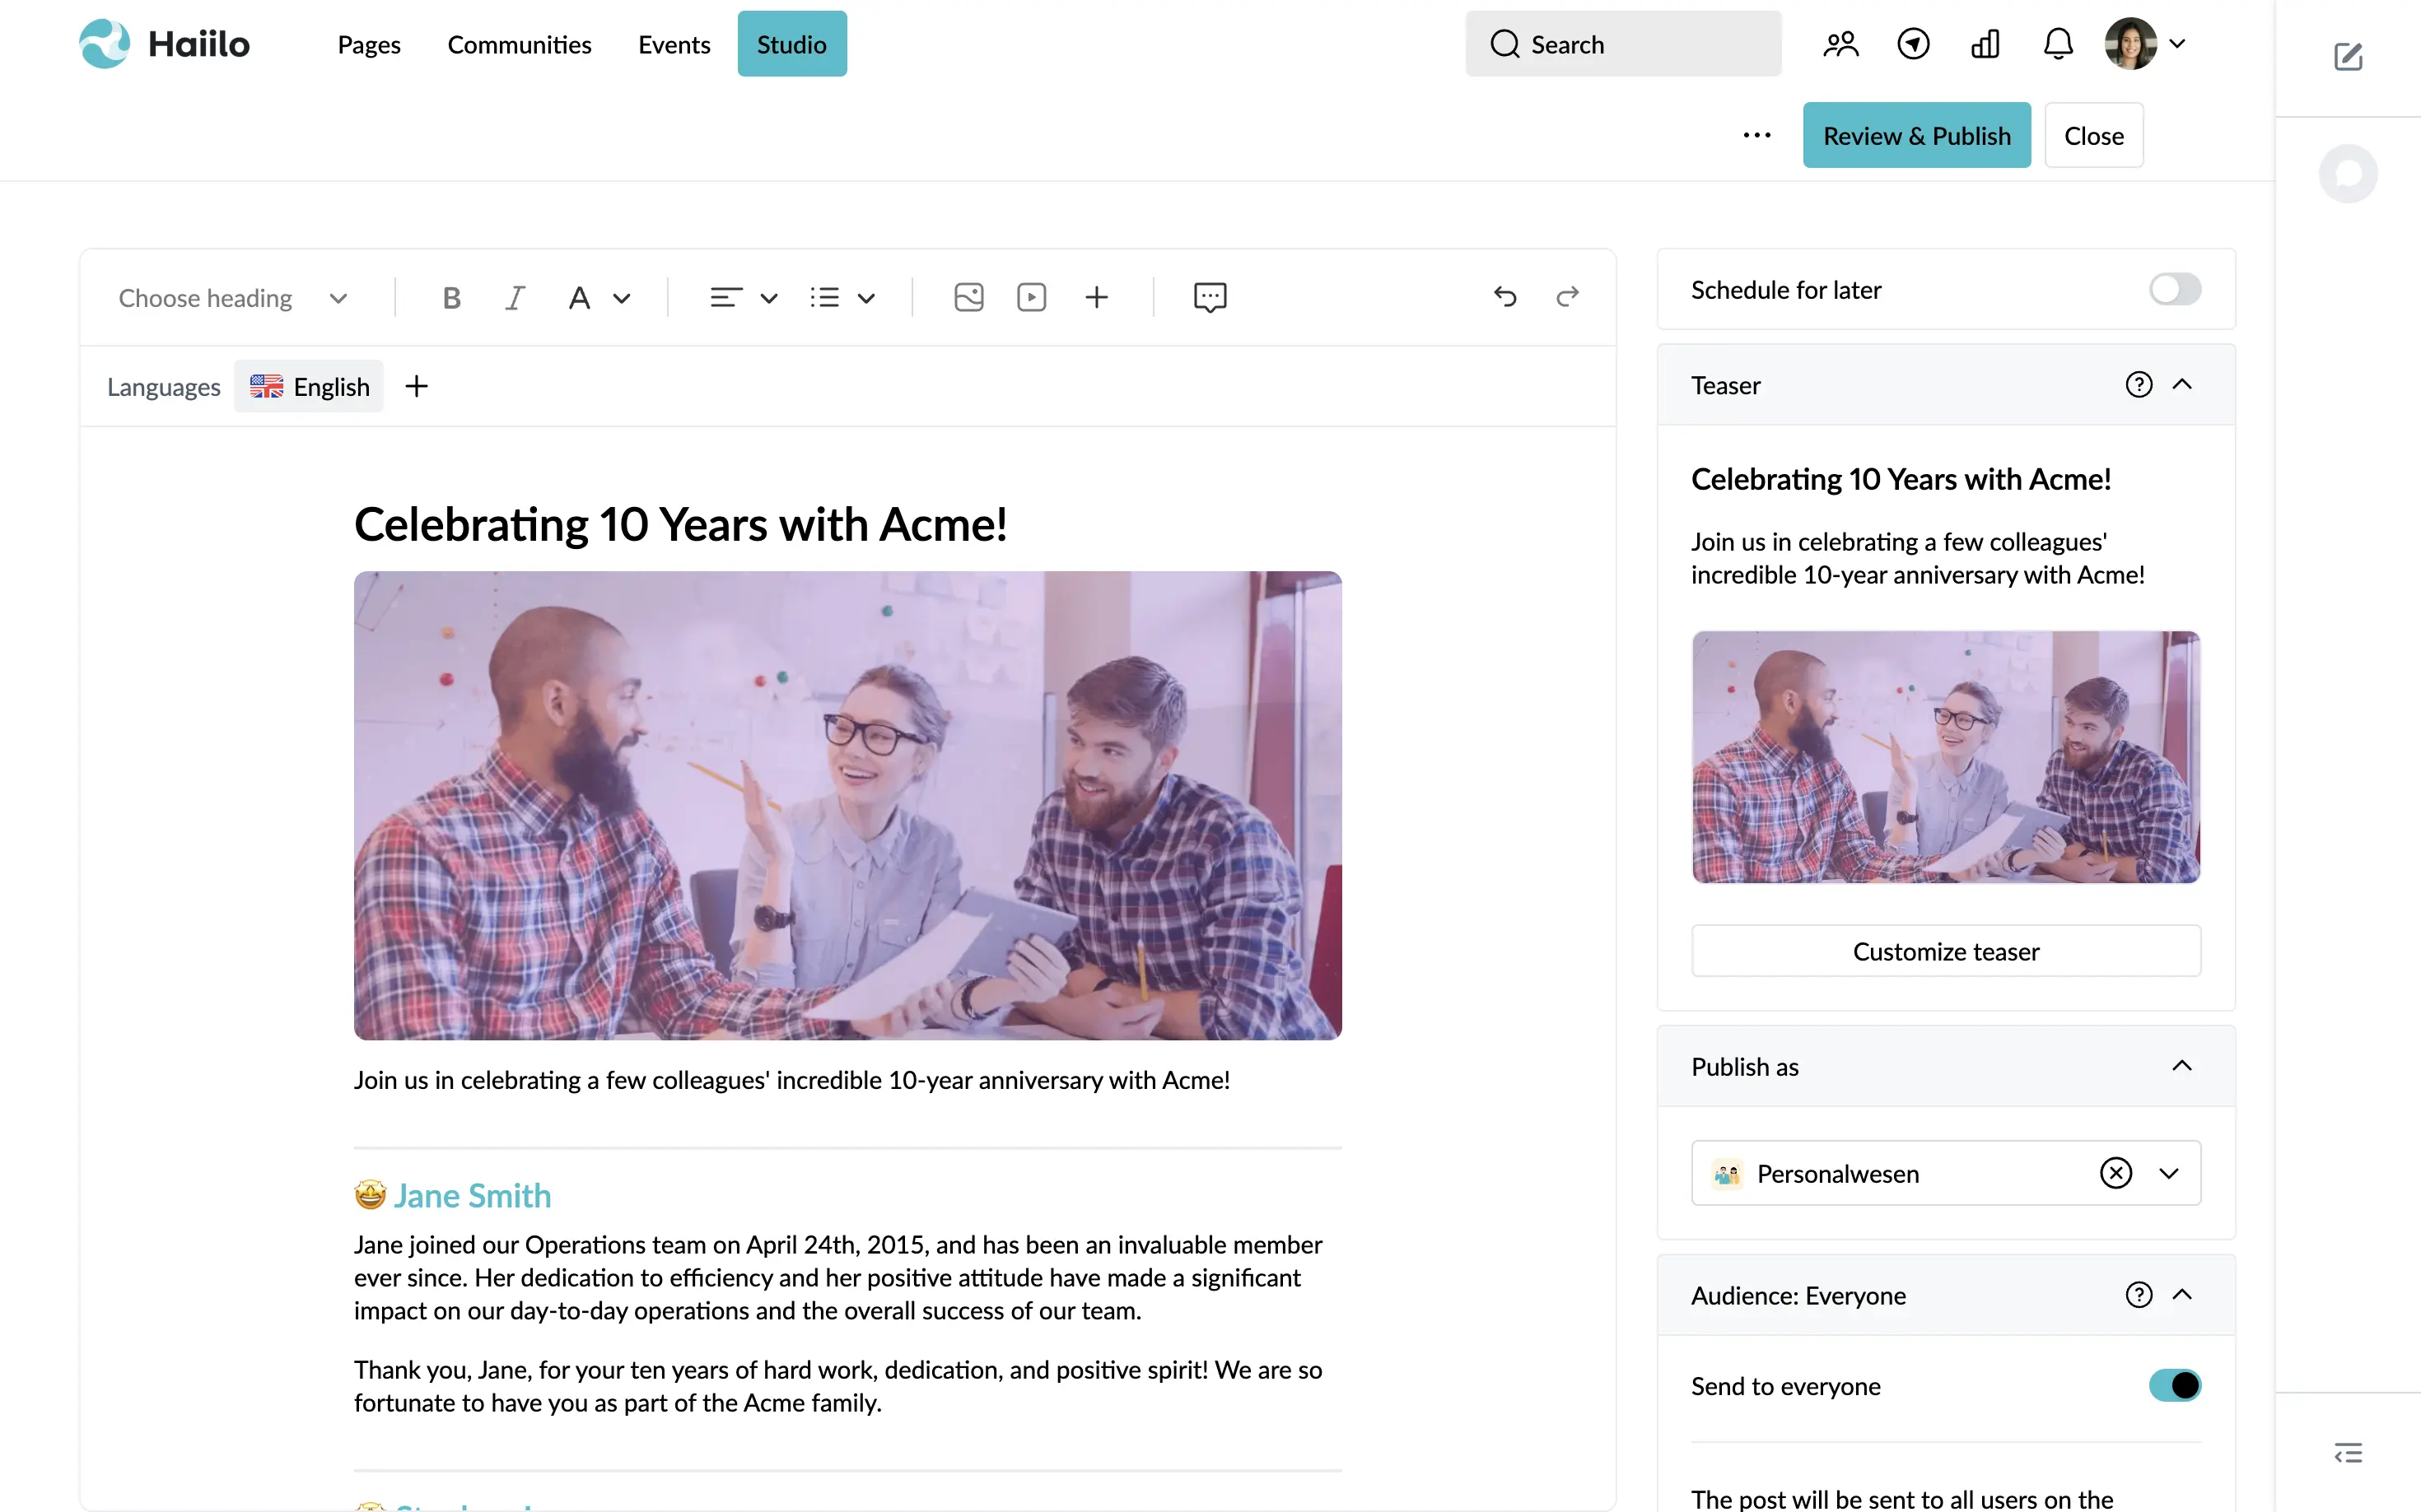
Task: Insert a video using the toolbar icon
Action: [x=1032, y=298]
